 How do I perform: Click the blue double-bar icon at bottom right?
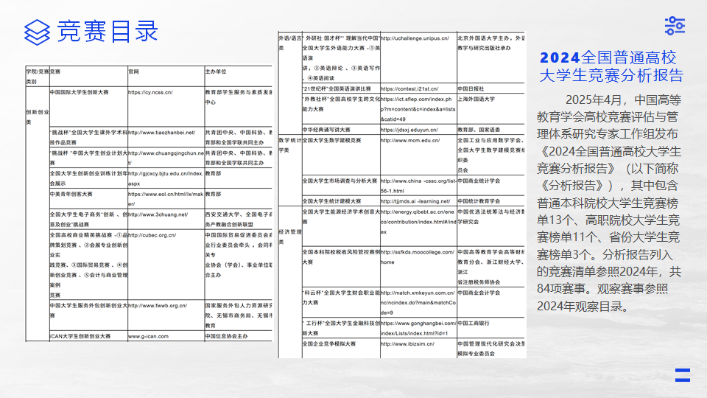click(682, 374)
